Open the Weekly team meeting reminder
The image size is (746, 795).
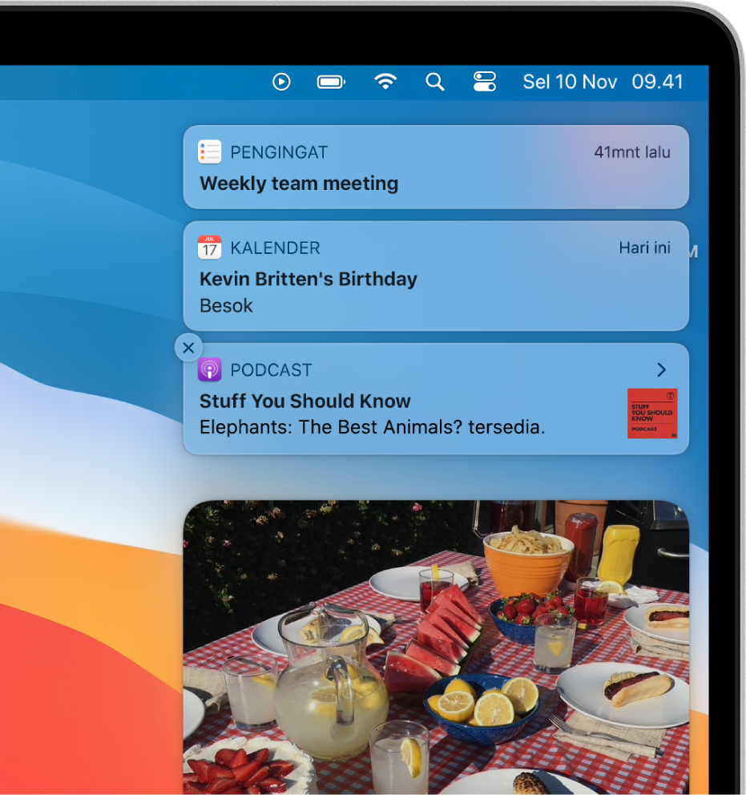click(x=298, y=183)
